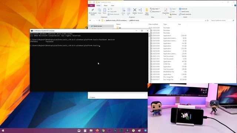
Task: Click the platform-tools breadcrumb segment
Action: coord(134,20)
